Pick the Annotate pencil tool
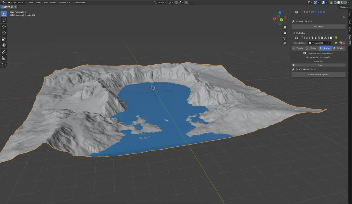Image resolution: width=352 pixels, height=204 pixels. [x=4, y=52]
